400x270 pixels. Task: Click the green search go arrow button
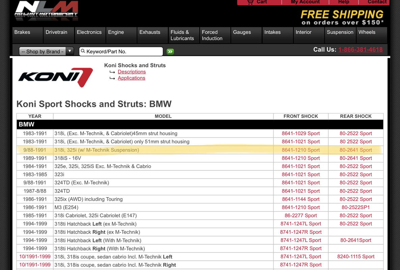(170, 52)
